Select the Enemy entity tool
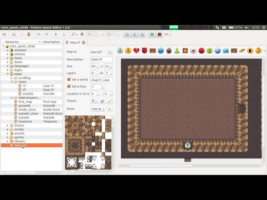This screenshot has width=267, height=200. (169, 51)
